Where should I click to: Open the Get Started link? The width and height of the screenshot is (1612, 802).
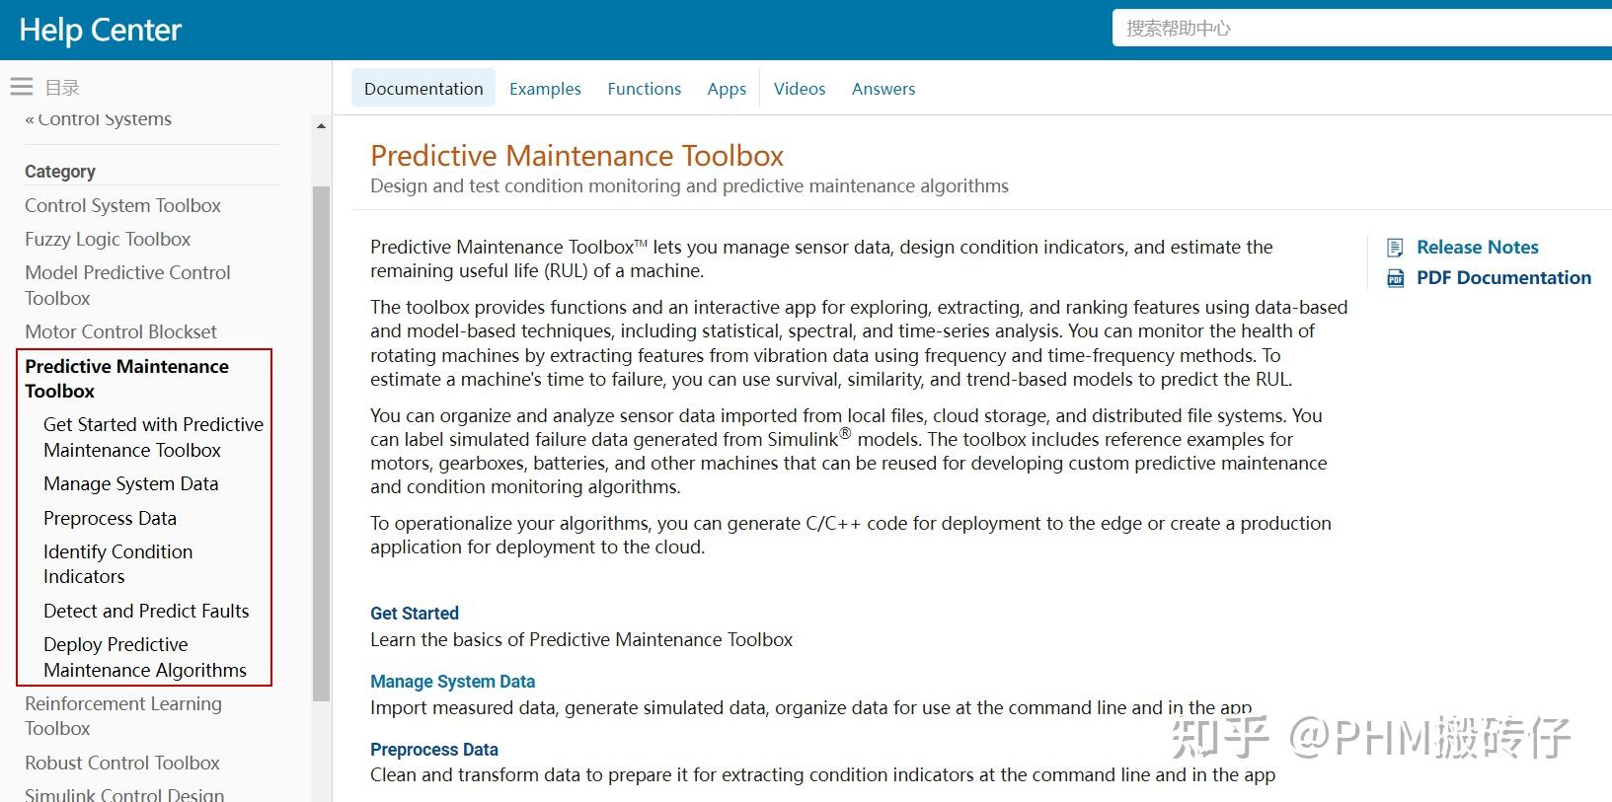click(415, 613)
